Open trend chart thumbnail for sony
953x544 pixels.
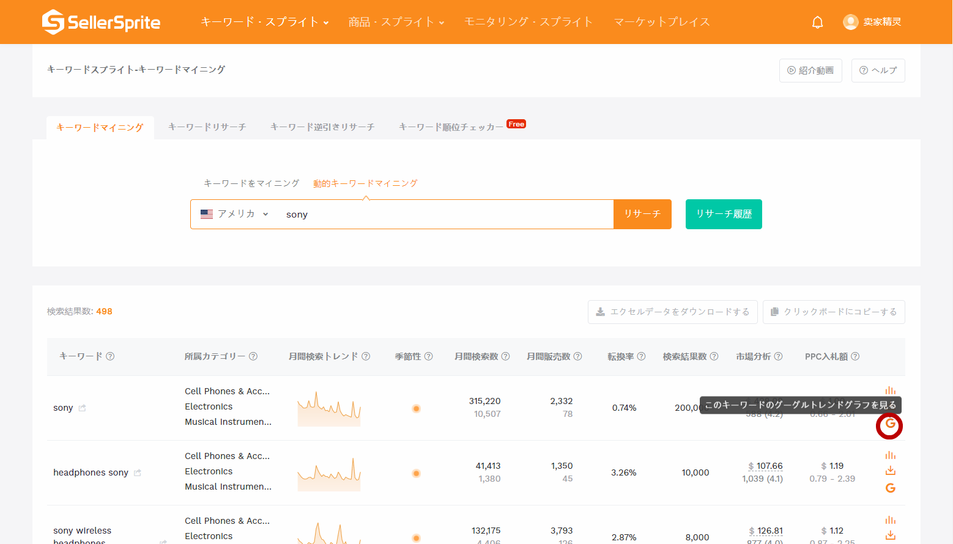(329, 408)
